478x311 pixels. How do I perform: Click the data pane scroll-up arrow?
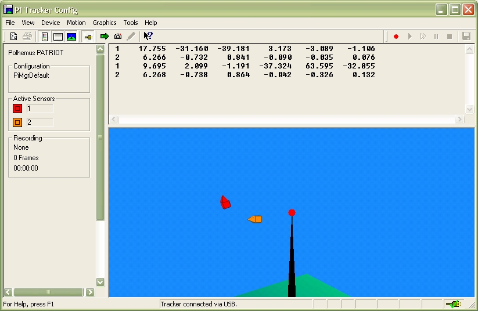pyautogui.click(x=469, y=49)
